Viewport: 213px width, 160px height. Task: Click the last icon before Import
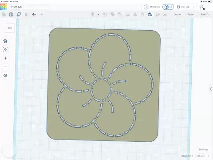click(x=165, y=14)
